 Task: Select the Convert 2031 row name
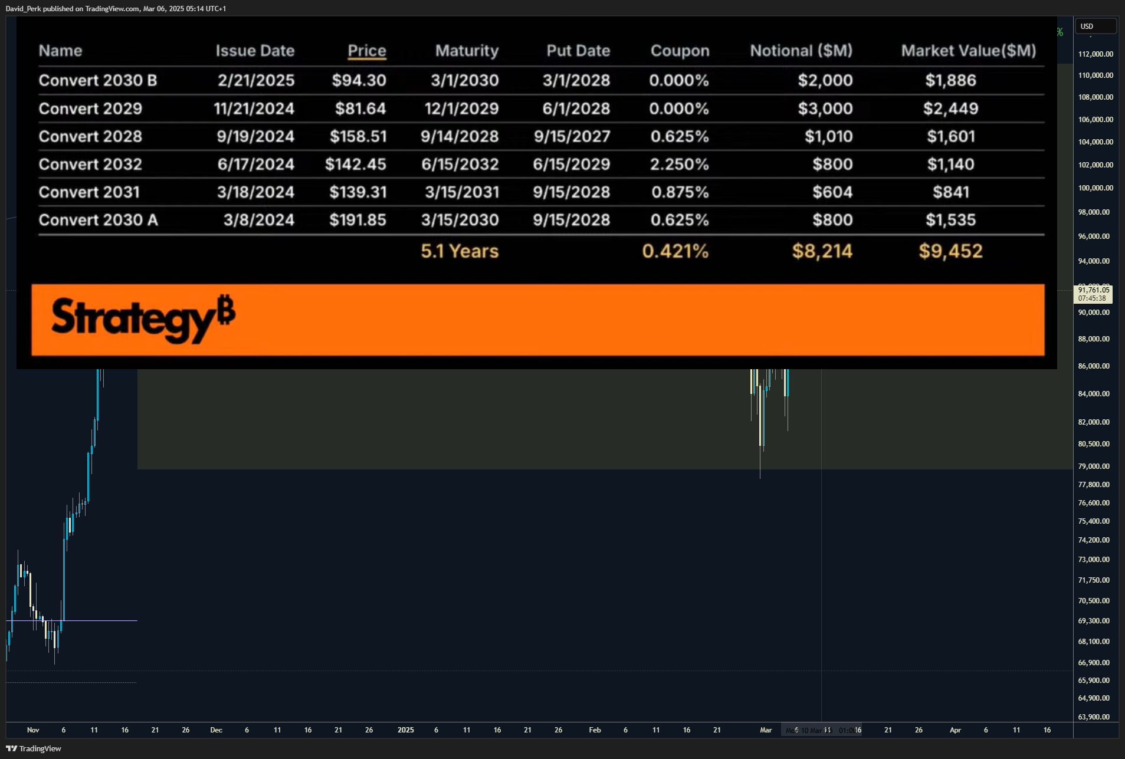tap(89, 192)
